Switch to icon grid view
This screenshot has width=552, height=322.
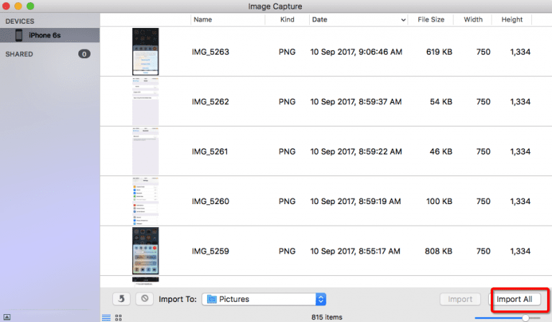119,317
